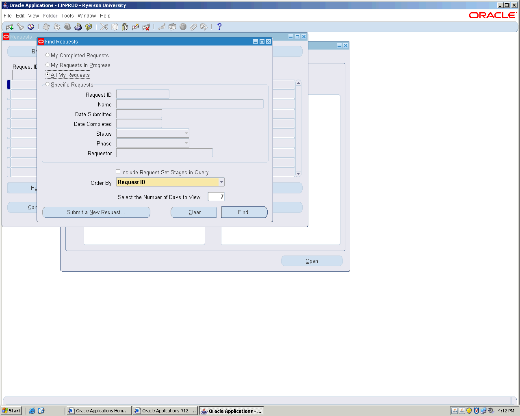Open the Tools menu
Viewport: 520px width, 416px height.
pyautogui.click(x=67, y=16)
